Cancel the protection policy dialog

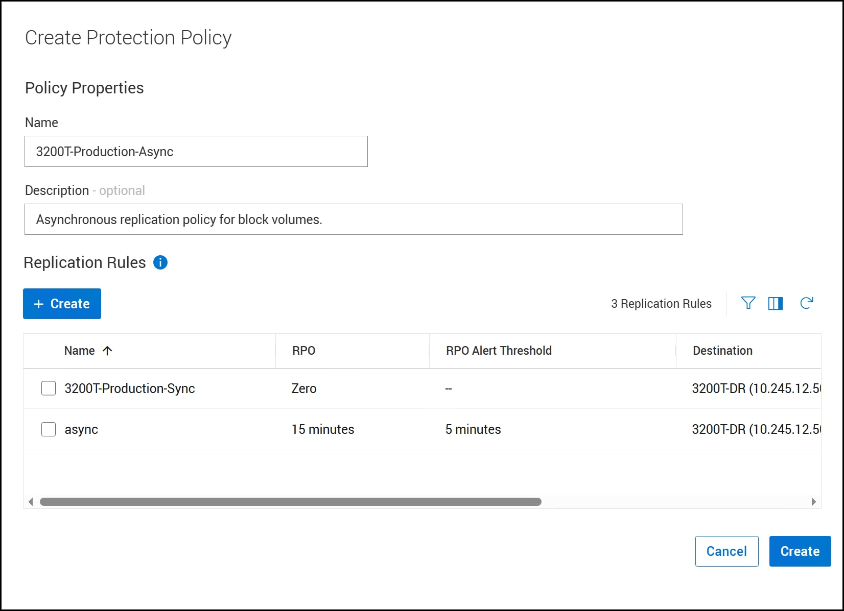click(x=726, y=551)
